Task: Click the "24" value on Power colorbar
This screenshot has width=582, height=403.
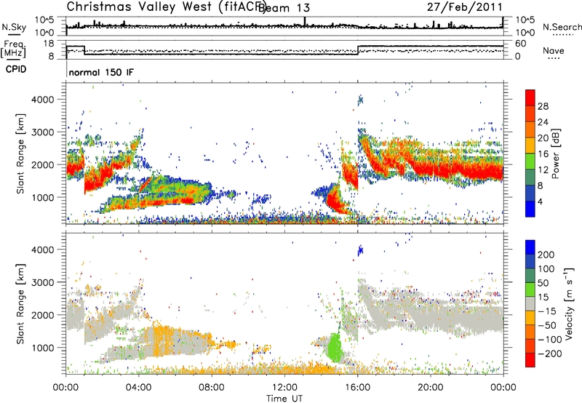Action: (543, 122)
